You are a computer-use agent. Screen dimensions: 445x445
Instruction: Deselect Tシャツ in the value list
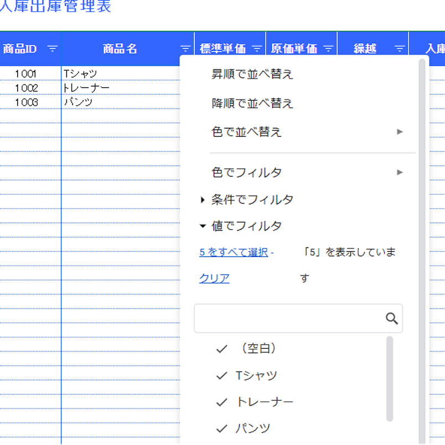pyautogui.click(x=221, y=375)
